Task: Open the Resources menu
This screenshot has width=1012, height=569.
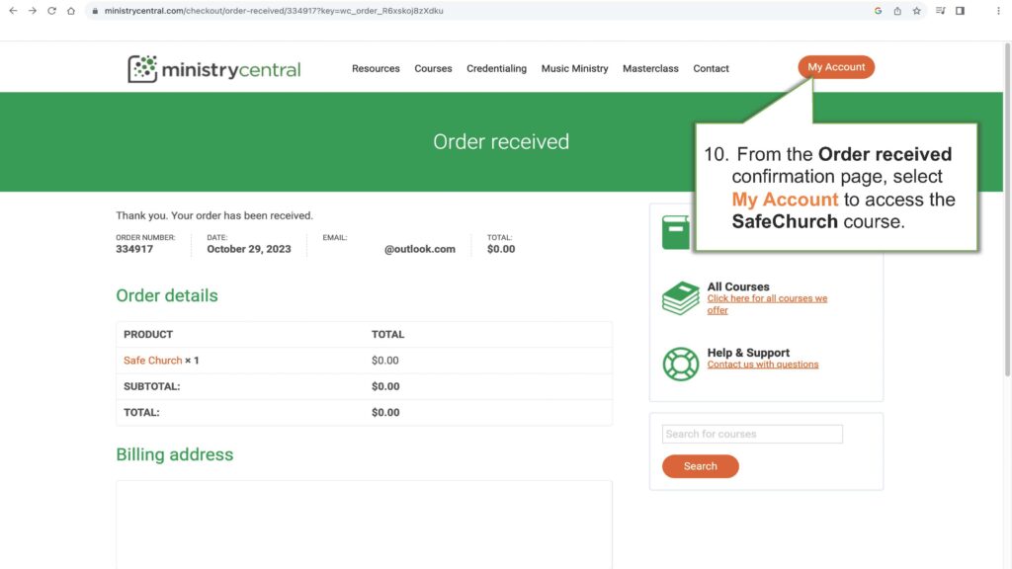Action: (376, 68)
